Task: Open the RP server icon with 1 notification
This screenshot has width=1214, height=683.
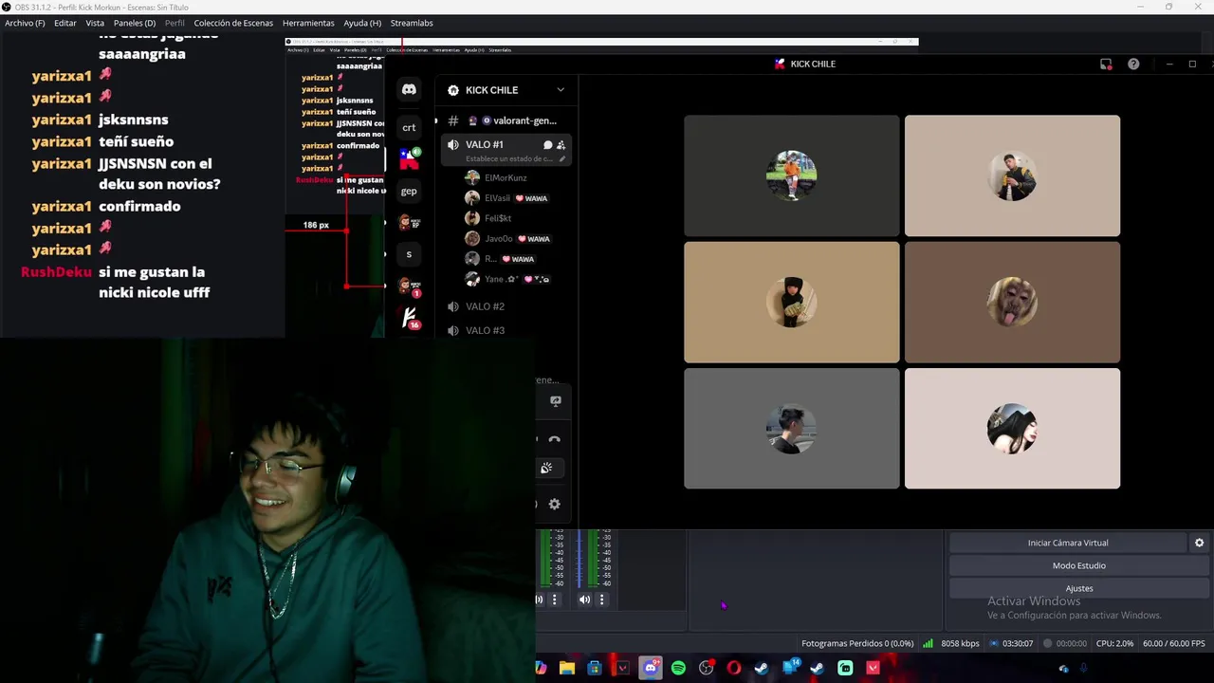Action: coord(409,286)
